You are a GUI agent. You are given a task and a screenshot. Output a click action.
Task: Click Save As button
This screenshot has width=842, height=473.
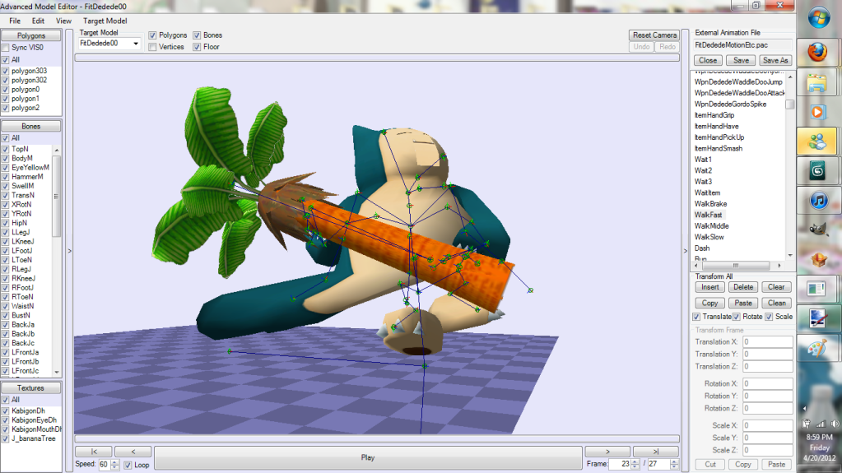click(775, 60)
